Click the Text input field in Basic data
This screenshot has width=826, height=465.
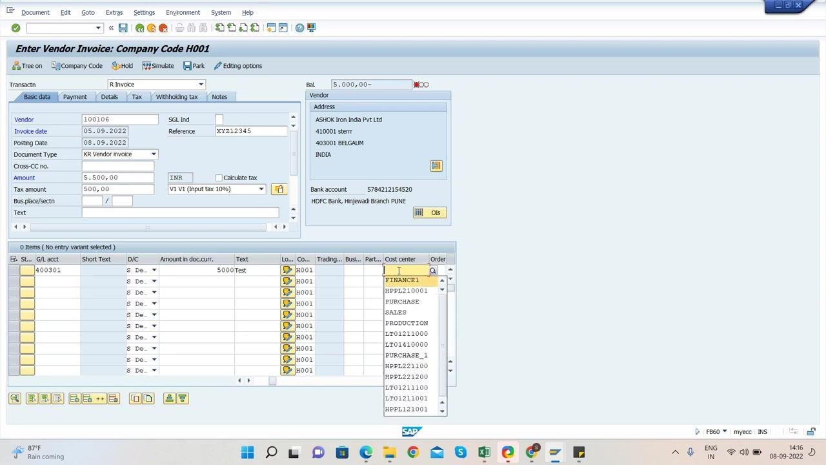[181, 212]
